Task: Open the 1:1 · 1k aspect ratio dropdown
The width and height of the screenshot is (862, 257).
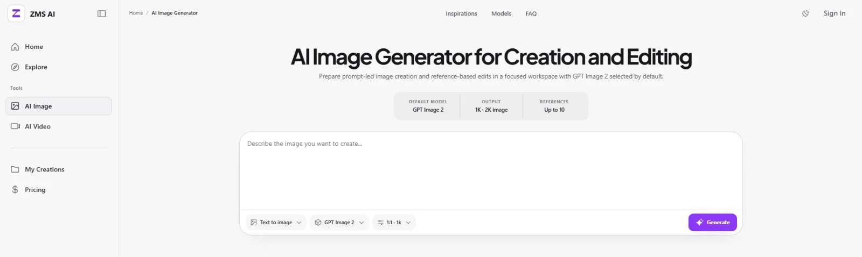Action: pyautogui.click(x=394, y=222)
